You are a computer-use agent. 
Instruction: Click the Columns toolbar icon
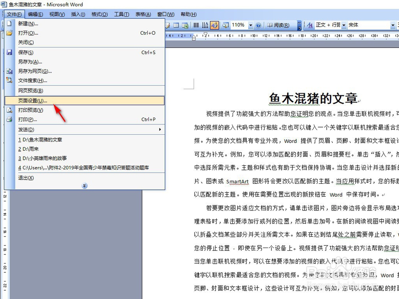click(x=196, y=25)
